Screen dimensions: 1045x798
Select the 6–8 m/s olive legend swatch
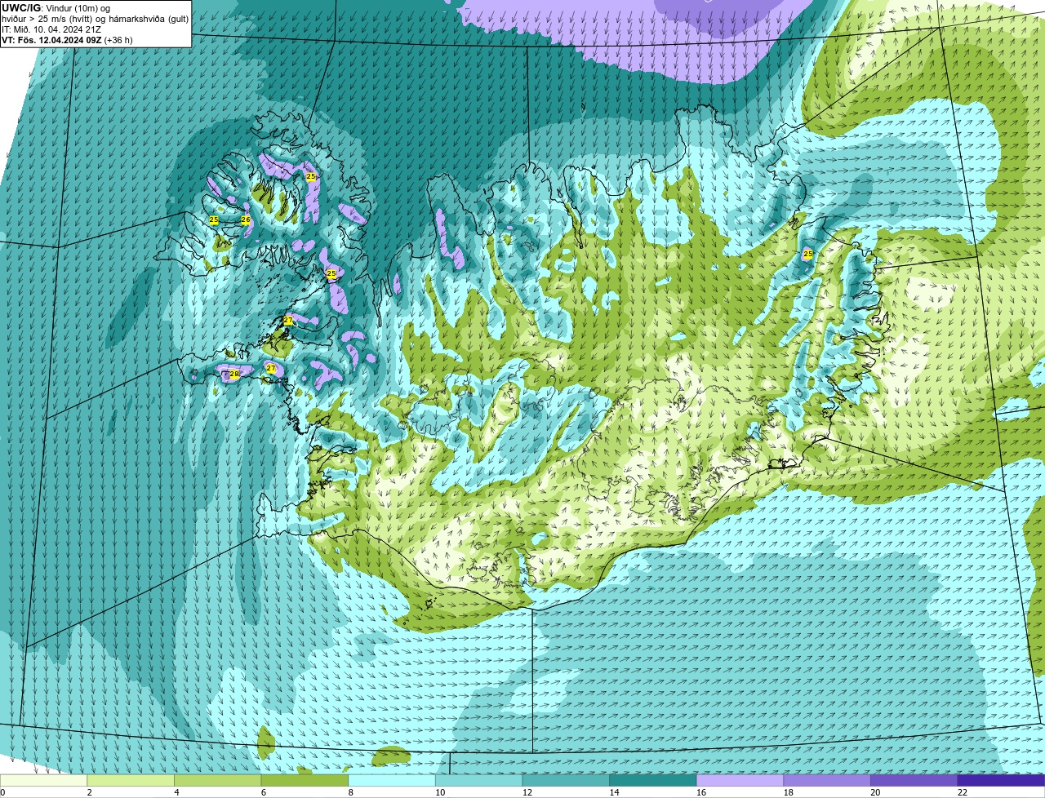click(x=305, y=780)
